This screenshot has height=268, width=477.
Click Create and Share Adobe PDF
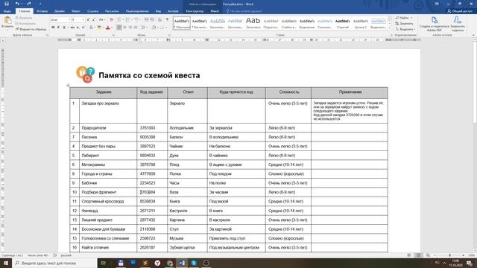pos(434,24)
